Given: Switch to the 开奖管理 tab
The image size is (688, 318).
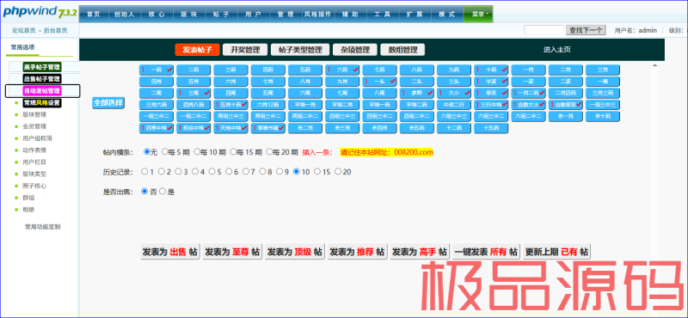Looking at the screenshot, I should (245, 50).
